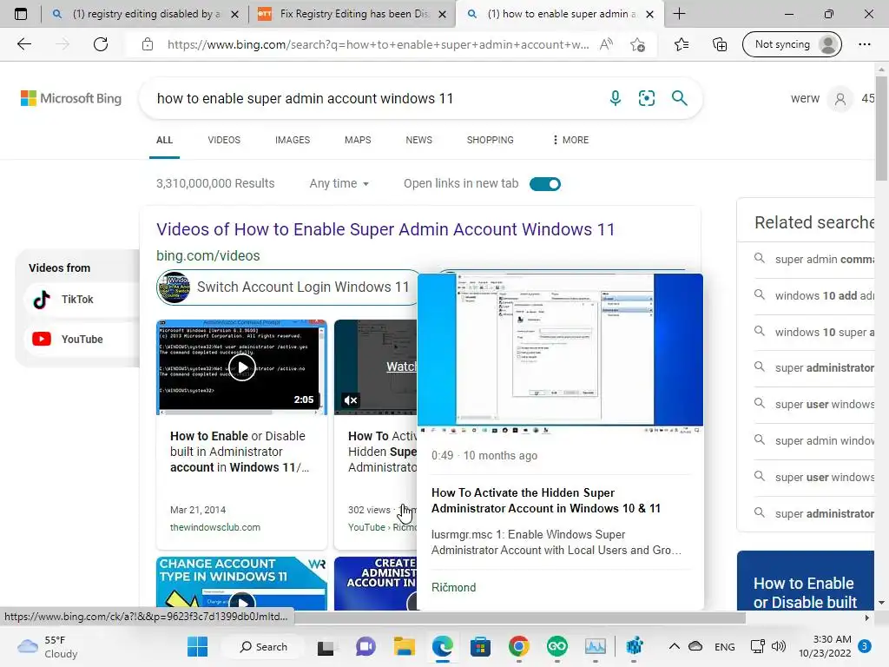Open Ričmond channel link in popup
Image resolution: width=889 pixels, height=667 pixels.
pyautogui.click(x=453, y=588)
